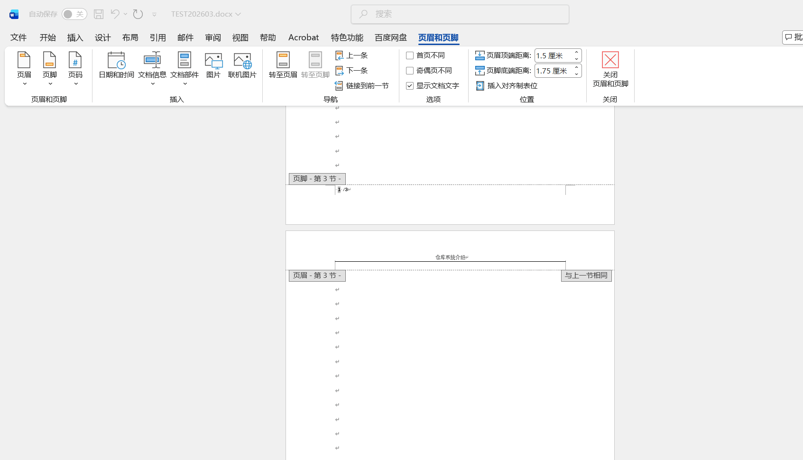803x460 pixels.
Task: Click the 页眉 header icon
Action: coord(24,60)
